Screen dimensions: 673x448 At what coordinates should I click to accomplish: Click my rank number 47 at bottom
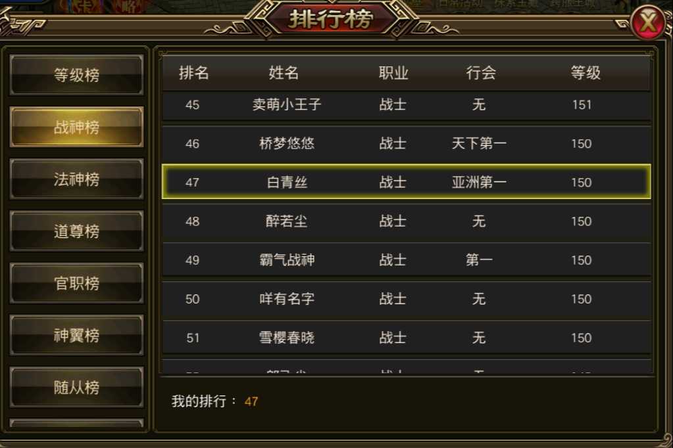point(251,402)
